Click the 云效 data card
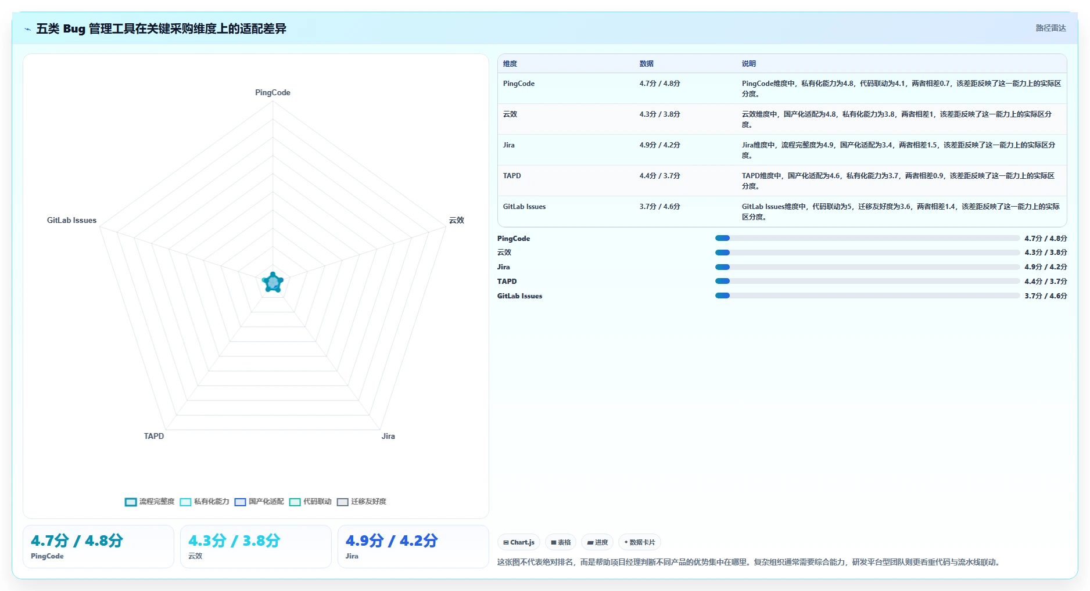Viewport: 1090px width, 591px height. [x=256, y=546]
